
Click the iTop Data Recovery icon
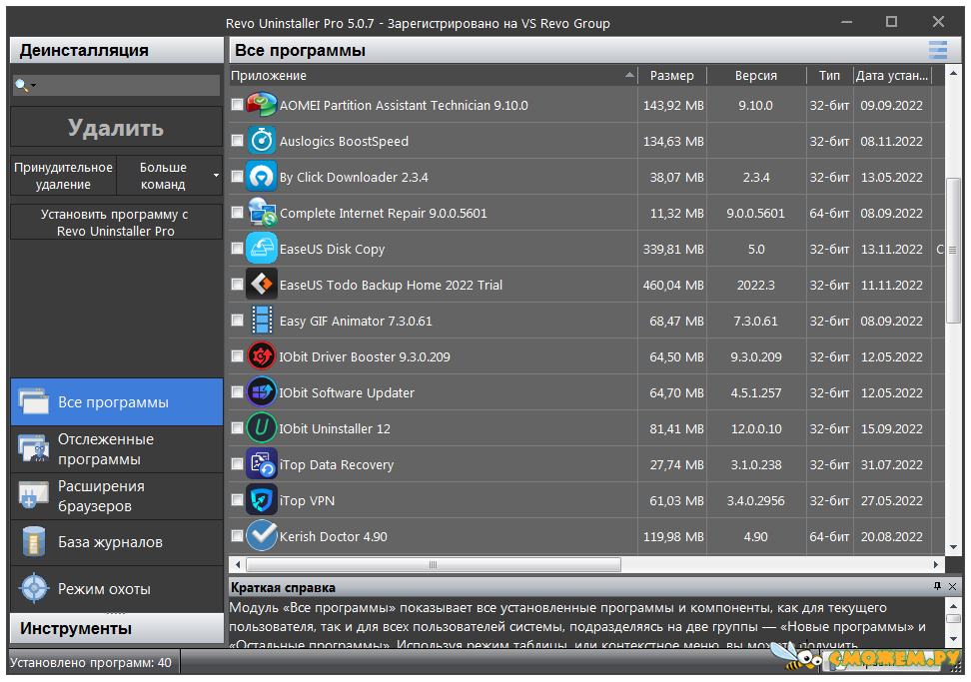(262, 463)
